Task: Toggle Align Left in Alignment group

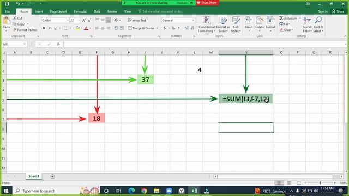Action: [x=97, y=28]
